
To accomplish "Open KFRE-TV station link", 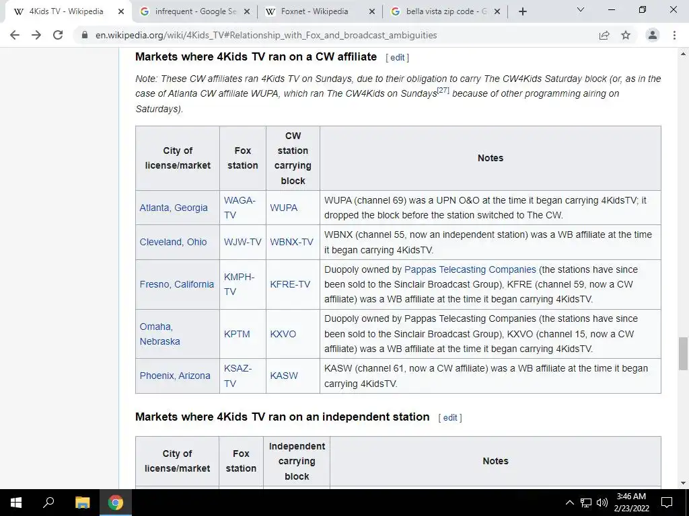I will click(290, 284).
